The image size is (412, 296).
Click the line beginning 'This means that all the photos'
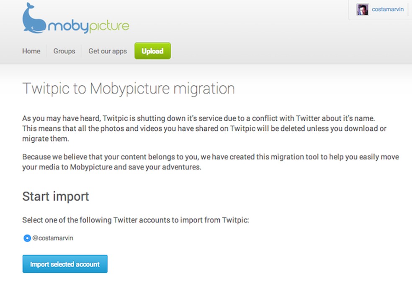pos(204,128)
